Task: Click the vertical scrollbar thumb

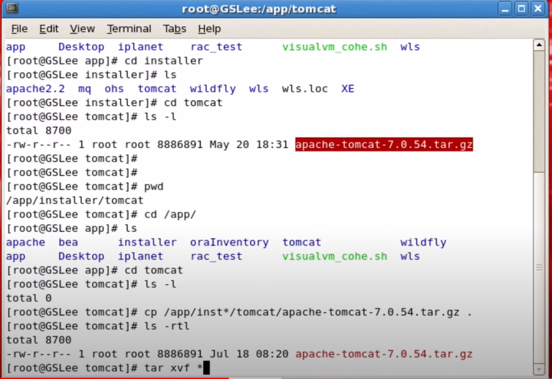Action: tap(539, 268)
